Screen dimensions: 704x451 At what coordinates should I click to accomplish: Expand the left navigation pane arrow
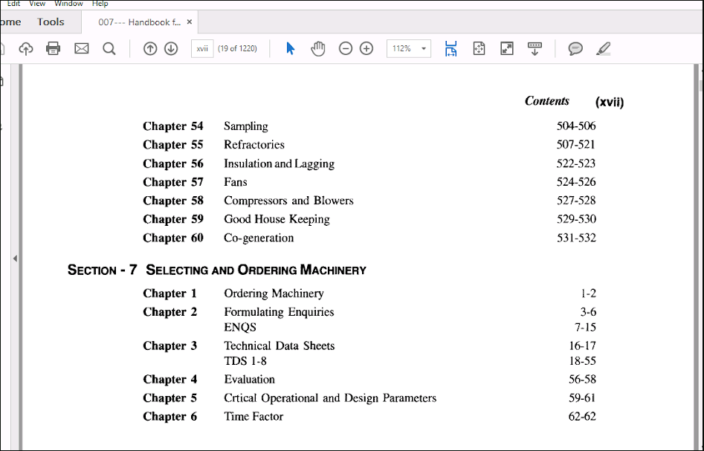15,259
